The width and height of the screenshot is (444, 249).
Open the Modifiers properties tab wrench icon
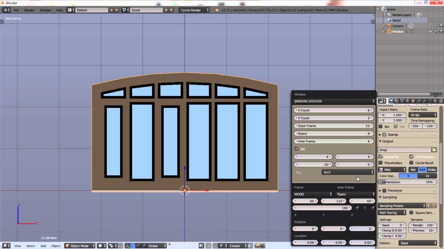click(x=424, y=101)
